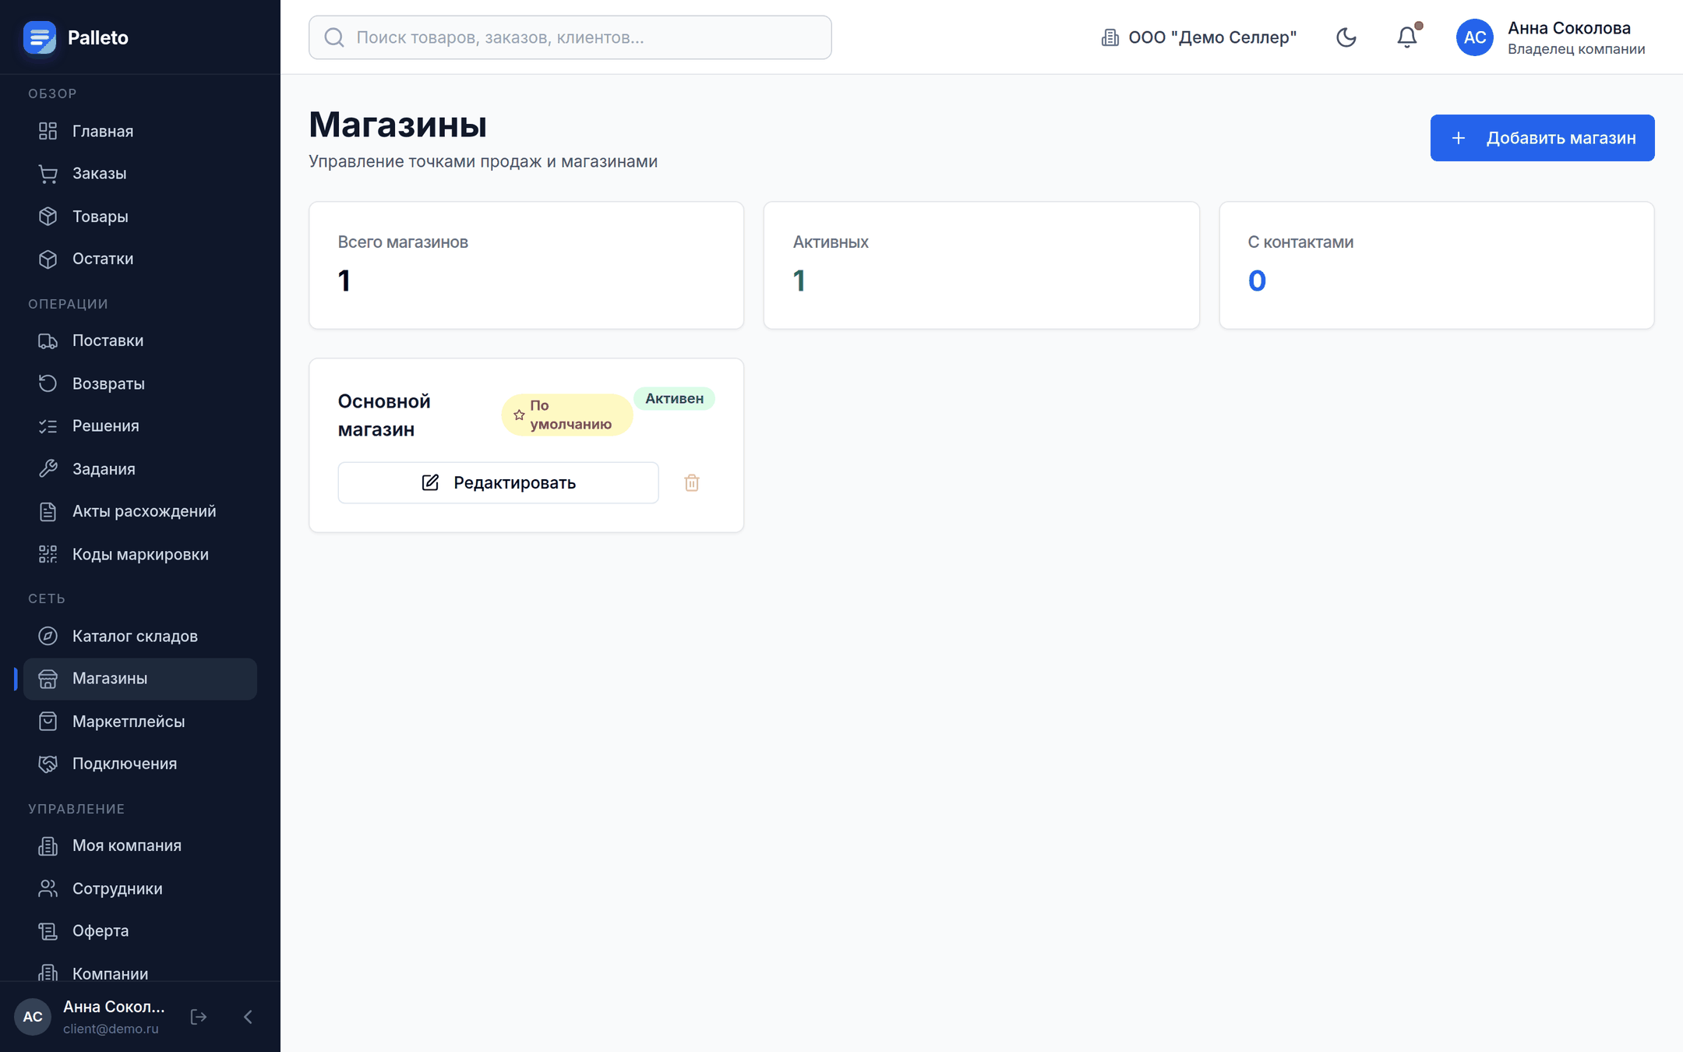Image resolution: width=1683 pixels, height=1052 pixels.
Task: Open the notifications bell
Action: (1406, 37)
